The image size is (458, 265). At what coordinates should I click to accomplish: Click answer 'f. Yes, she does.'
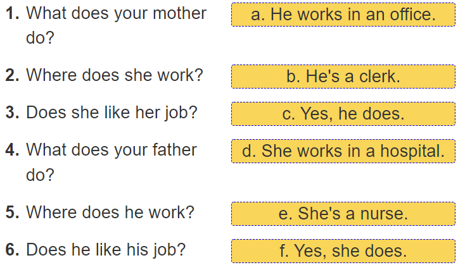[343, 251]
